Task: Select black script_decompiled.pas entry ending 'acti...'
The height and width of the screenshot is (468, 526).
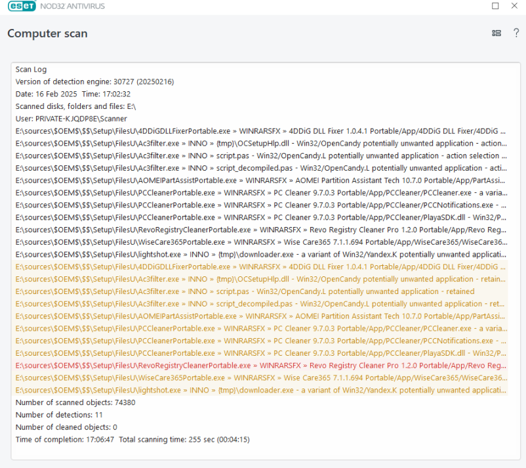Action: coord(261,168)
